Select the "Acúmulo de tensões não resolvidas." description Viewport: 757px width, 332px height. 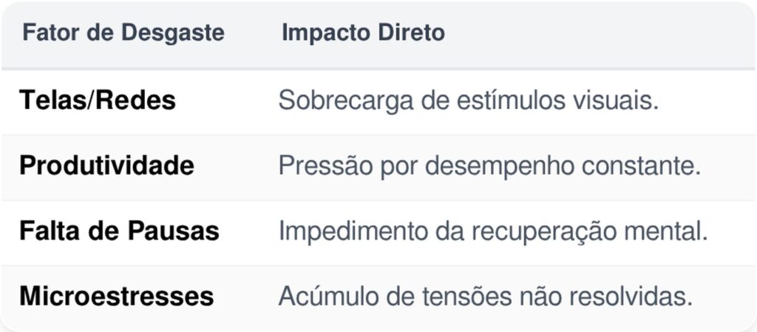(485, 296)
